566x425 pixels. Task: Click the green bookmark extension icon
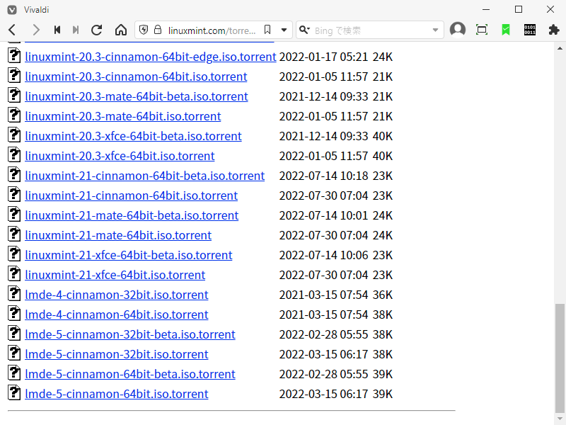[x=506, y=30]
